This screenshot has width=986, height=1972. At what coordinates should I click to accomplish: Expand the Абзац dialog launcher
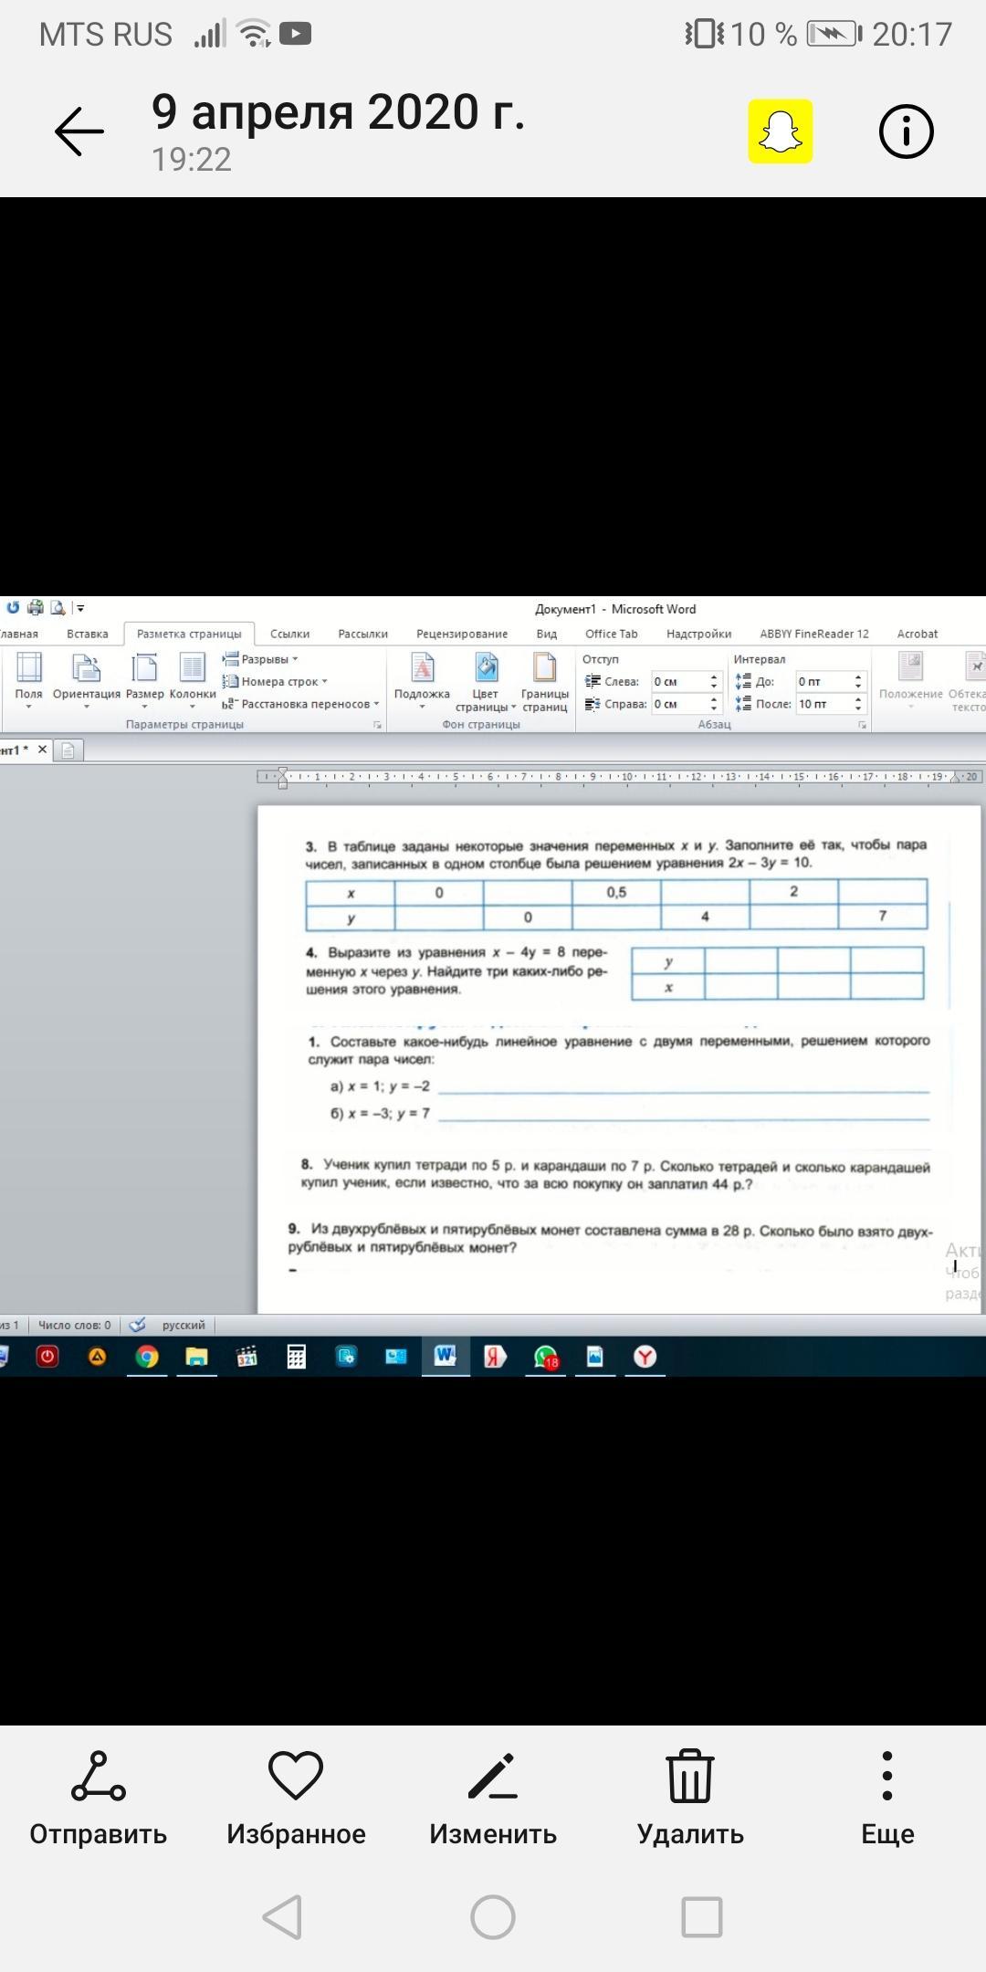pos(862,725)
